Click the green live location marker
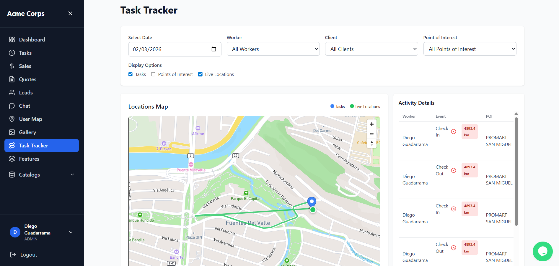This screenshot has height=266, width=559. (x=313, y=210)
